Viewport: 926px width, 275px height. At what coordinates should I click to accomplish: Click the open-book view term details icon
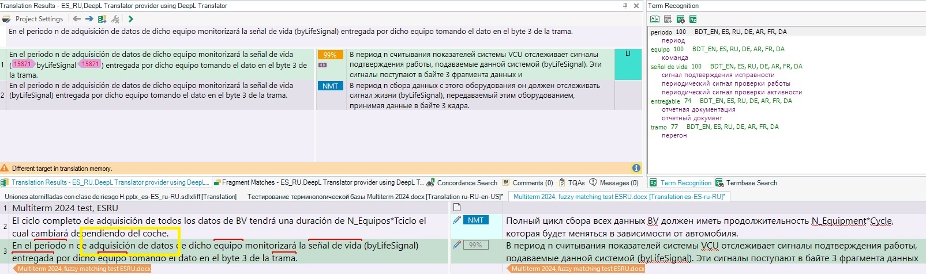(x=655, y=19)
